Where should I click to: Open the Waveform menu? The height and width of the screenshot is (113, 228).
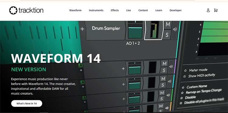pos(75,10)
